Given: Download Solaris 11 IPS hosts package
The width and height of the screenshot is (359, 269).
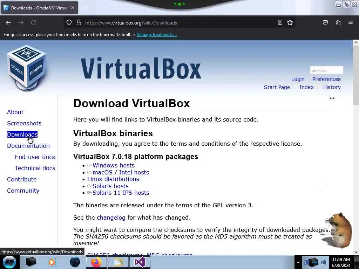Looking at the screenshot, I should (121, 193).
